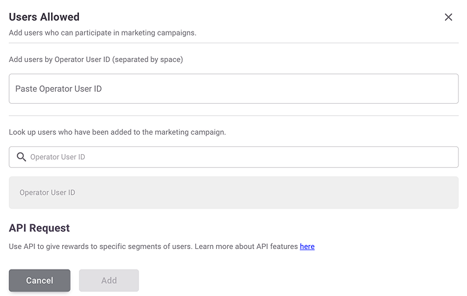Image resolution: width=467 pixels, height=296 pixels.
Task: Click the blank right side of the gray table header
Action: point(323,192)
